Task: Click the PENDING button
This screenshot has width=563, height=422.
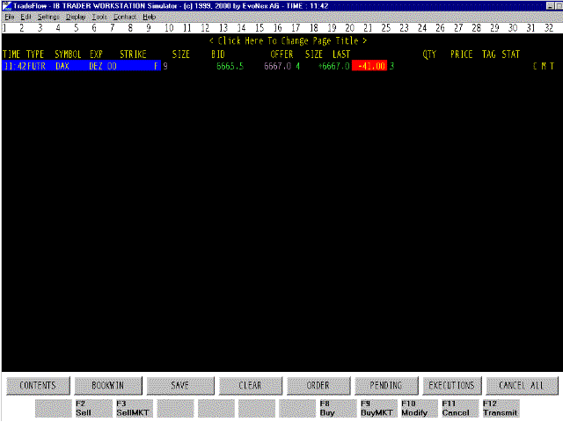Action: coord(386,386)
